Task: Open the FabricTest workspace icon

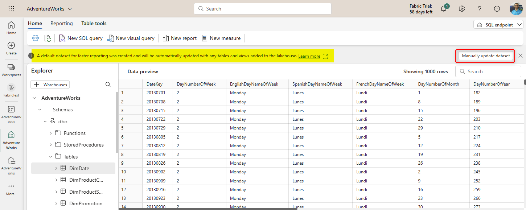Action: click(11, 90)
